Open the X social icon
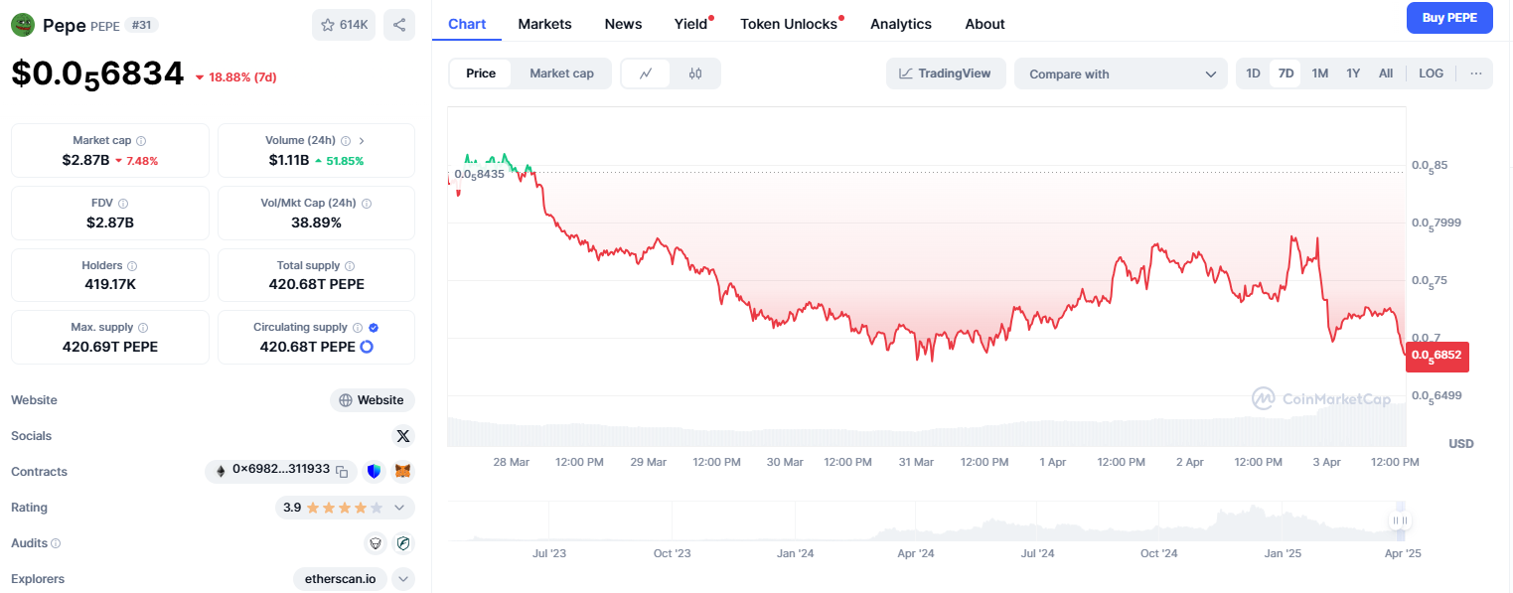This screenshot has height=593, width=1513. [402, 436]
